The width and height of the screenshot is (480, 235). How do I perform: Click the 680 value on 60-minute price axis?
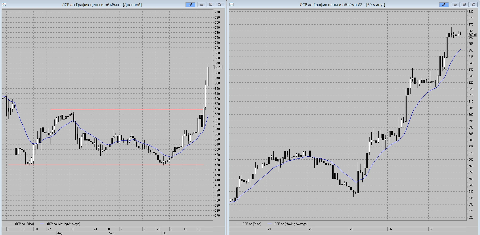[471, 12]
